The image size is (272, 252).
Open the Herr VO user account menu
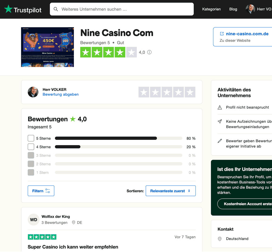pos(259,9)
